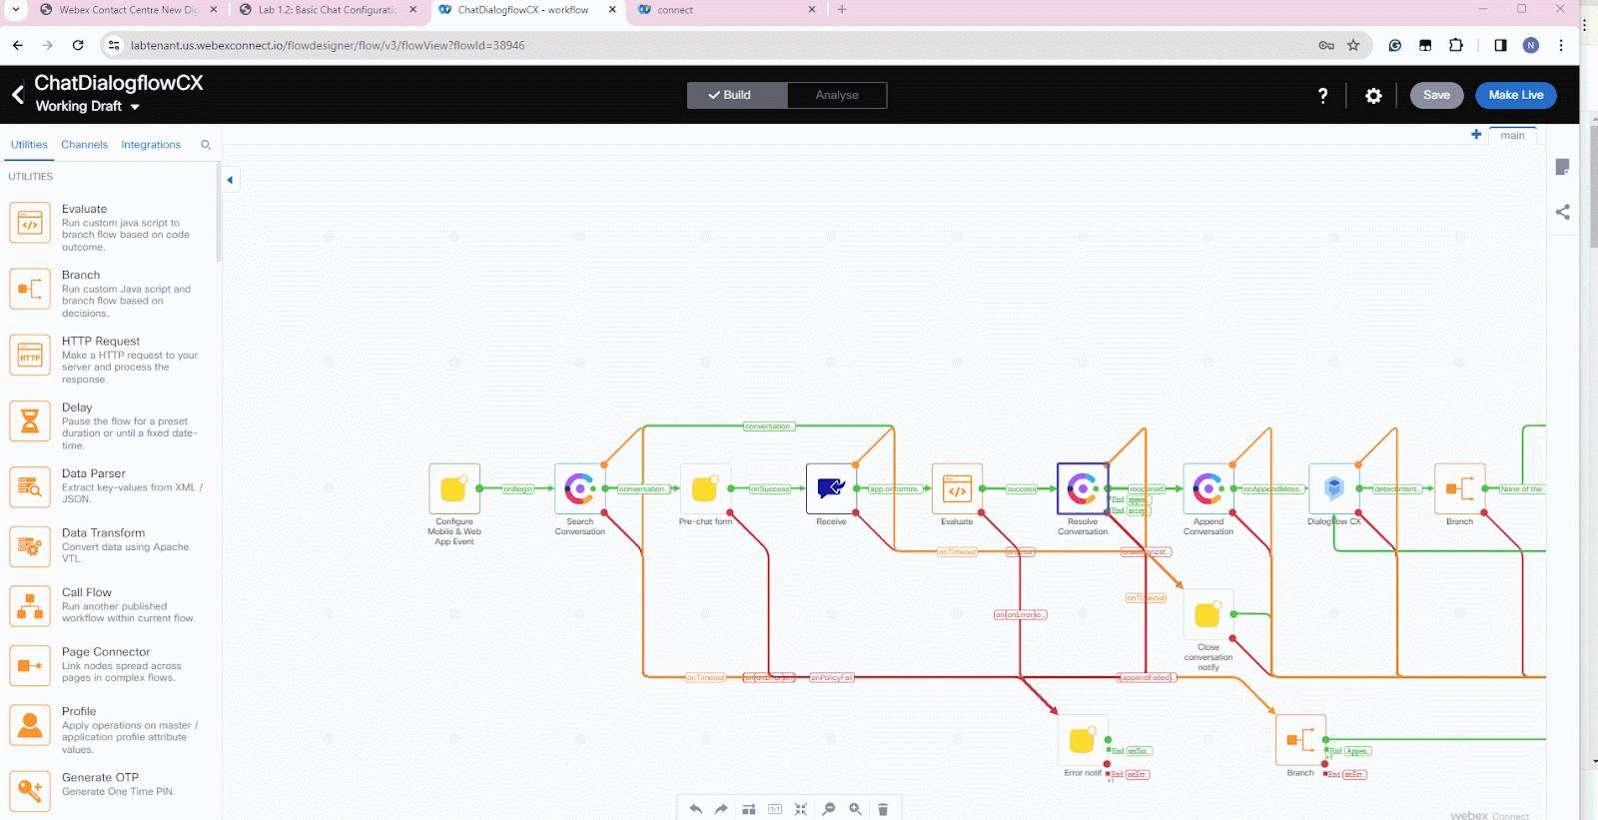Open help question mark icon

click(1323, 96)
